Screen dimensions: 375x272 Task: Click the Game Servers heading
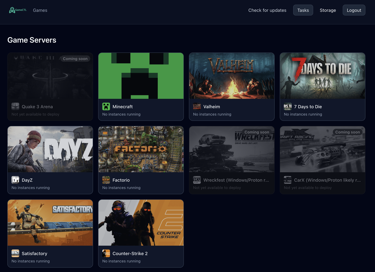click(32, 40)
